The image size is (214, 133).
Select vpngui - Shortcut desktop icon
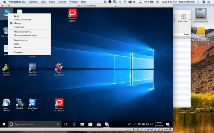point(6,70)
